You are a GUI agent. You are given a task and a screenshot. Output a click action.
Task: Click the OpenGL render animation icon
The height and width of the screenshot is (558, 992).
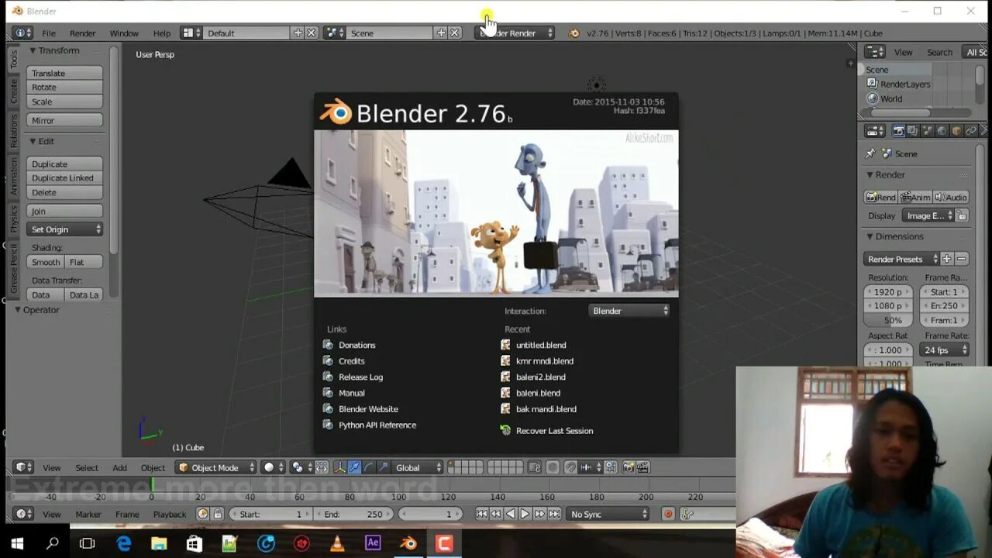tap(642, 467)
